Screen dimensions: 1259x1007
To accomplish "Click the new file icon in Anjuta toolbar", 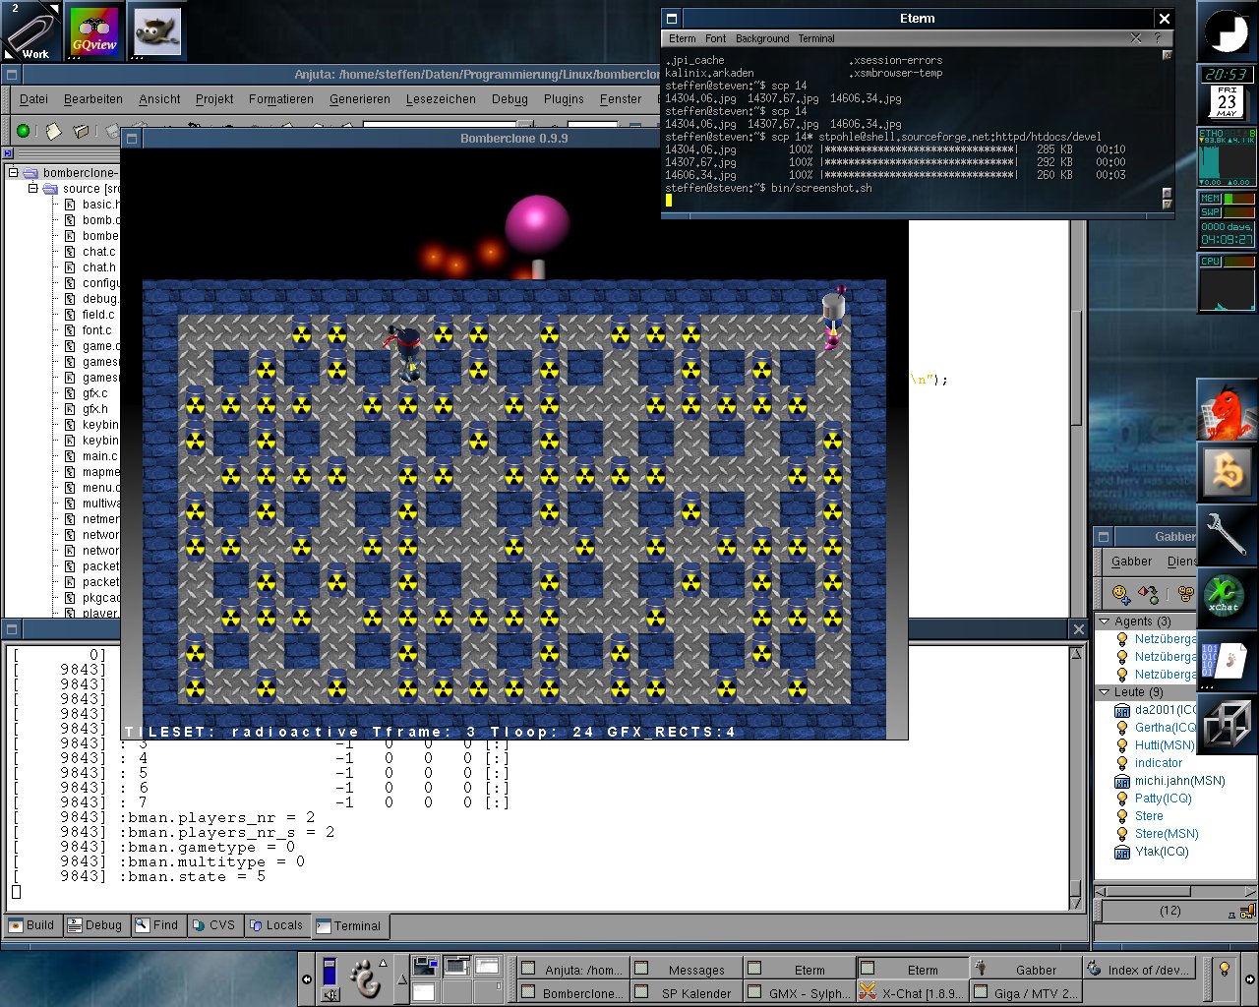I will [53, 131].
